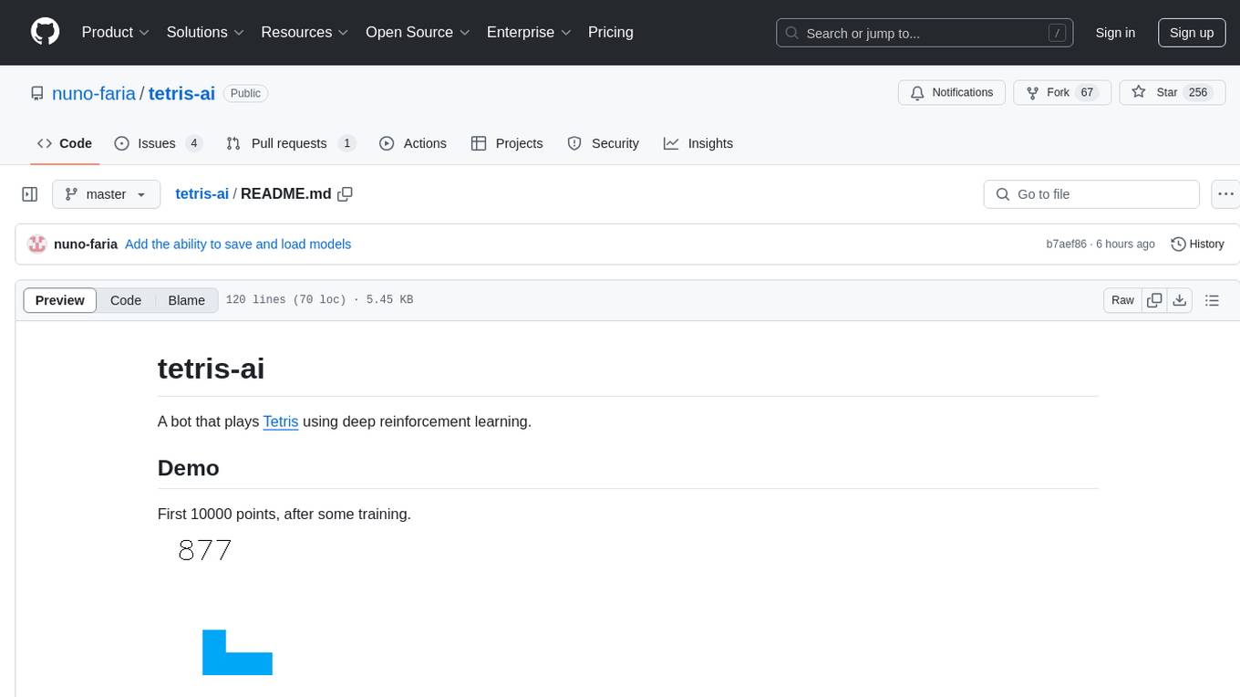Open the Insights tab

coord(698,143)
